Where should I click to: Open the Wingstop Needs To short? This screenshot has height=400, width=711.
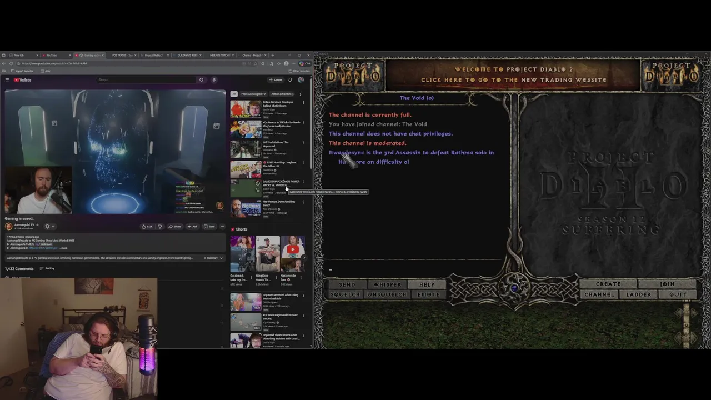tap(267, 254)
